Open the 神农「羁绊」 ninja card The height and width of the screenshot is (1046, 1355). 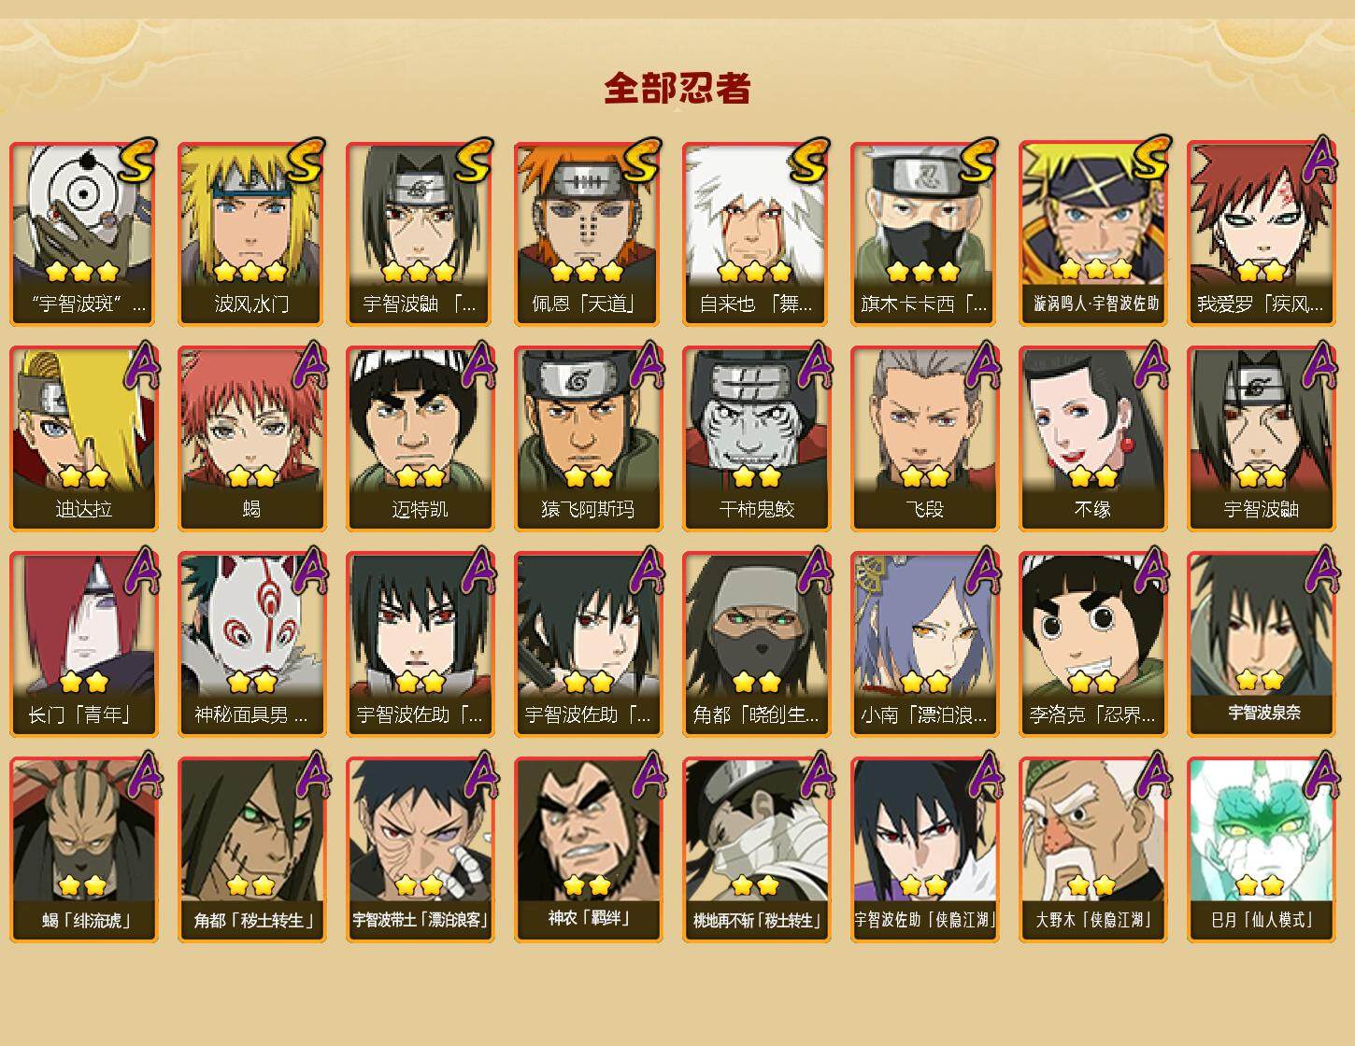(x=589, y=850)
